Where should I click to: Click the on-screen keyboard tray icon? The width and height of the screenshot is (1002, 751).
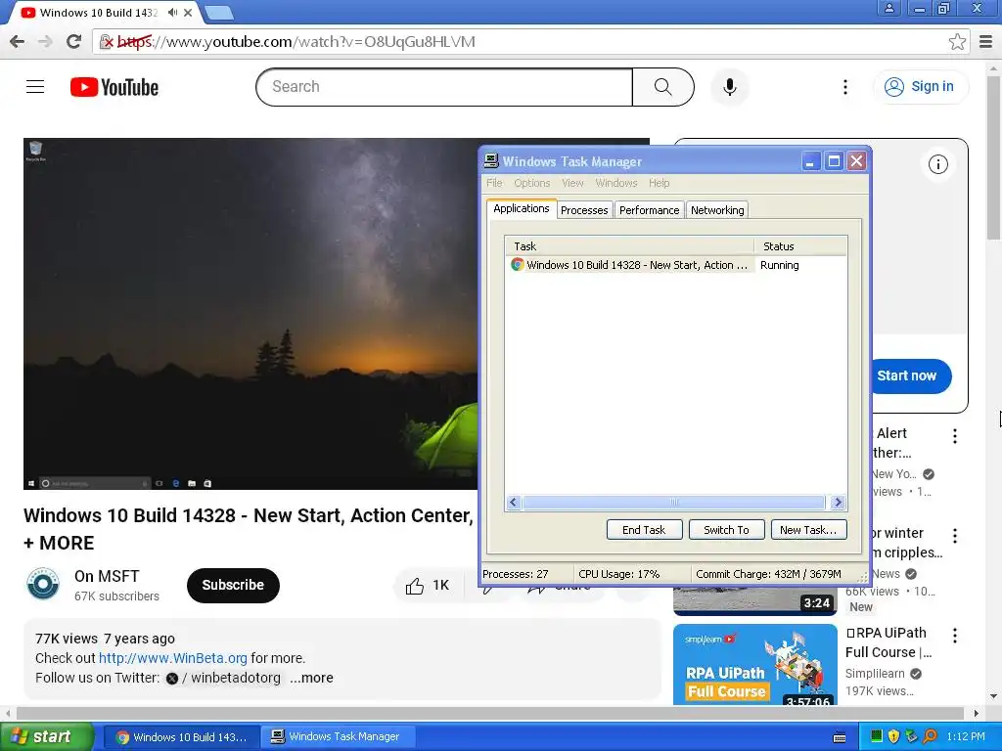tap(840, 737)
